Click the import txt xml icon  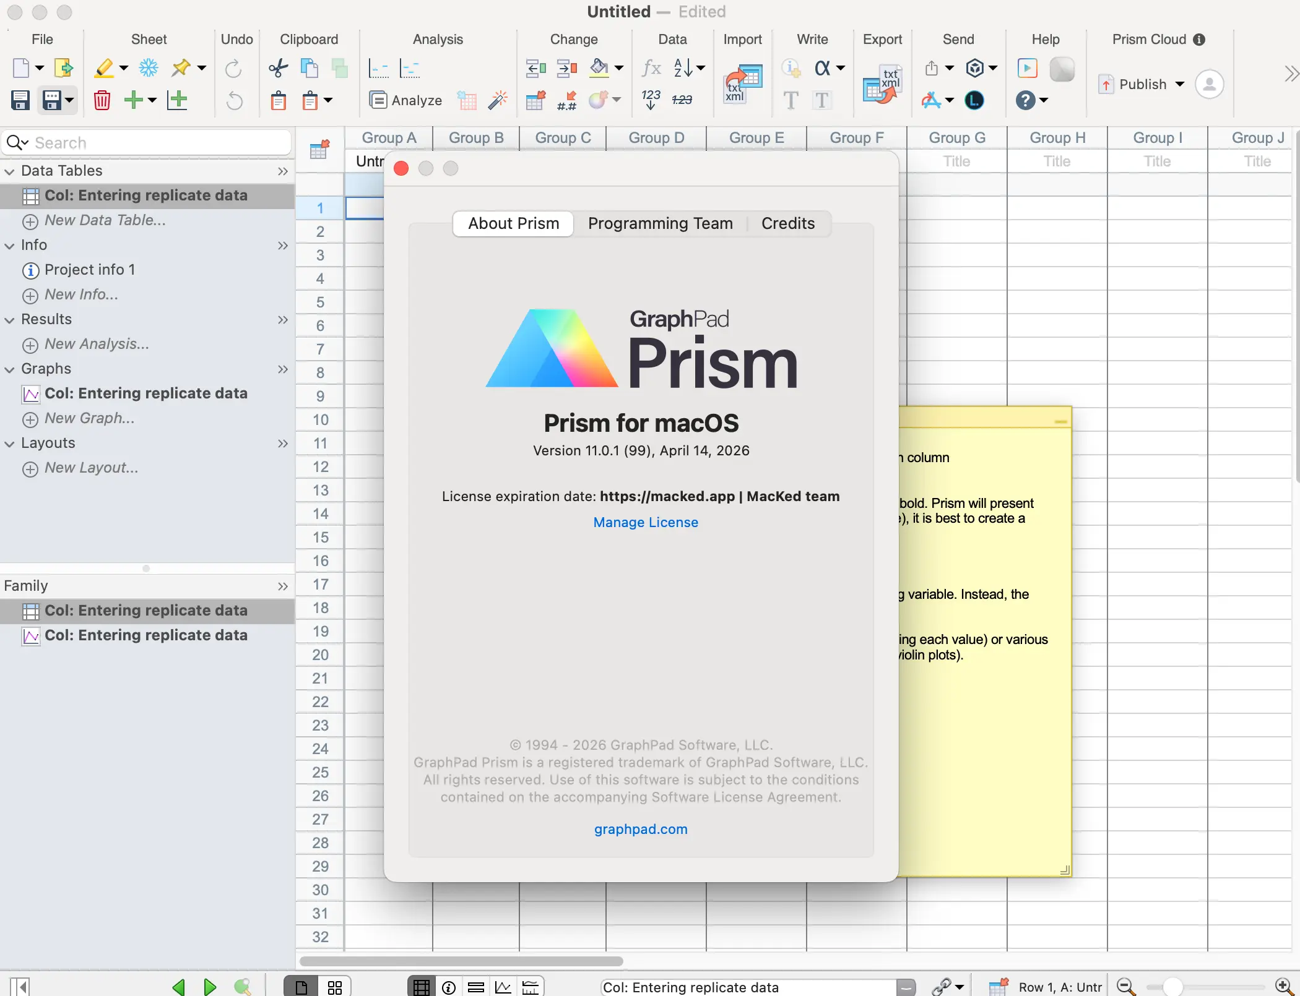click(743, 84)
